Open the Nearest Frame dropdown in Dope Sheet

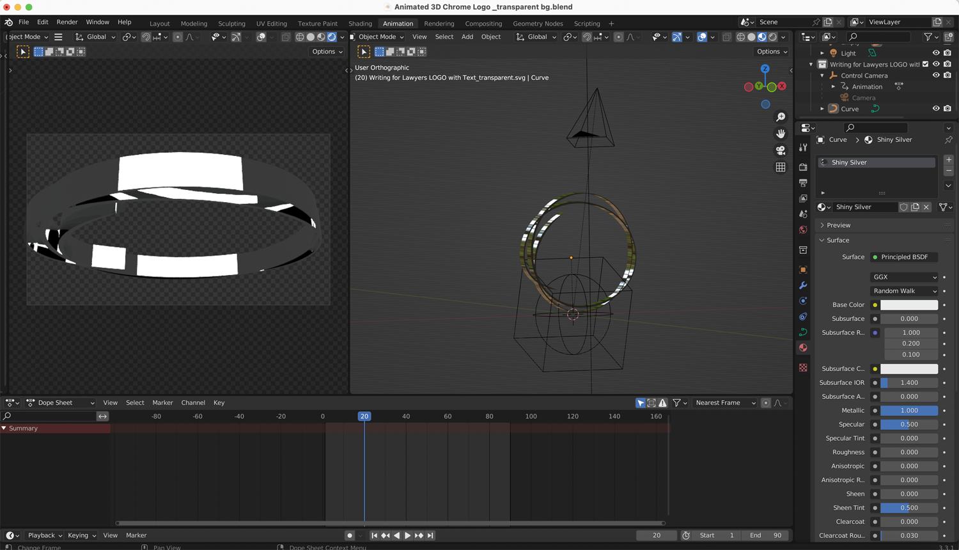pyautogui.click(x=724, y=402)
